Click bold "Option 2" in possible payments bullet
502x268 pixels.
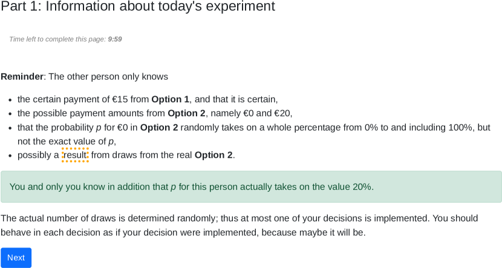pyautogui.click(x=186, y=113)
